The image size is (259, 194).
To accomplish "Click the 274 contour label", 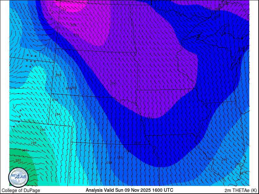I will click(x=113, y=84).
